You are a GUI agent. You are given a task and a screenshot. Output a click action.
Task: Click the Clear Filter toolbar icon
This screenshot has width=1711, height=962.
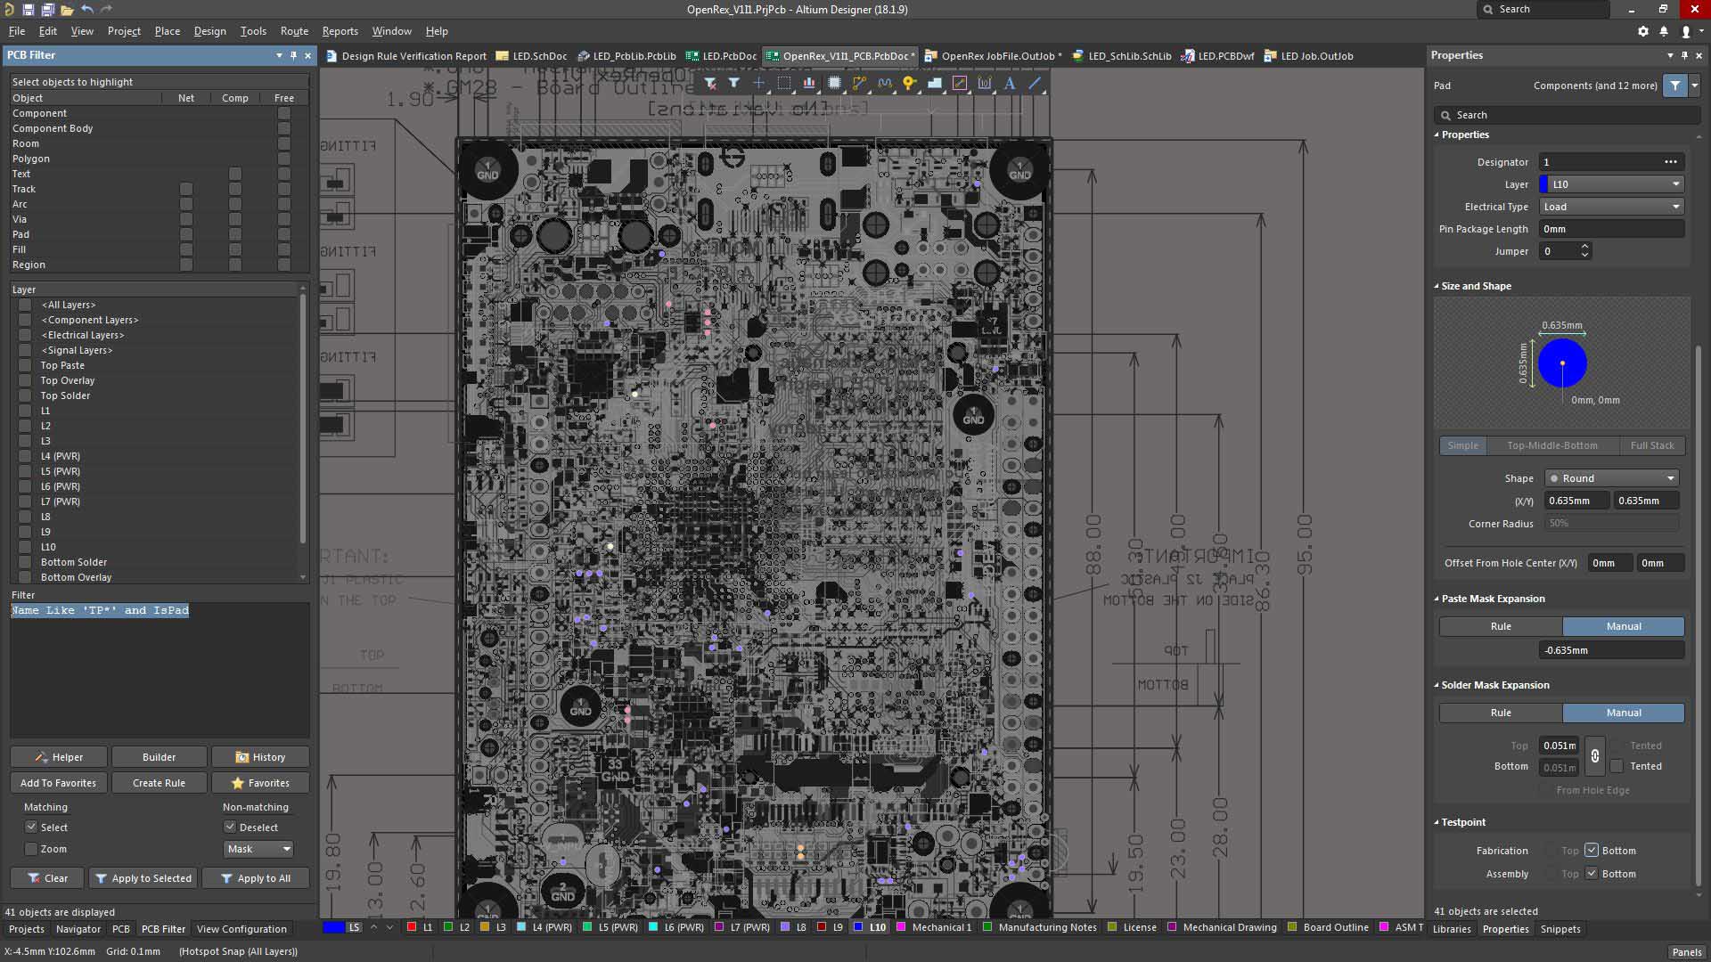point(709,83)
